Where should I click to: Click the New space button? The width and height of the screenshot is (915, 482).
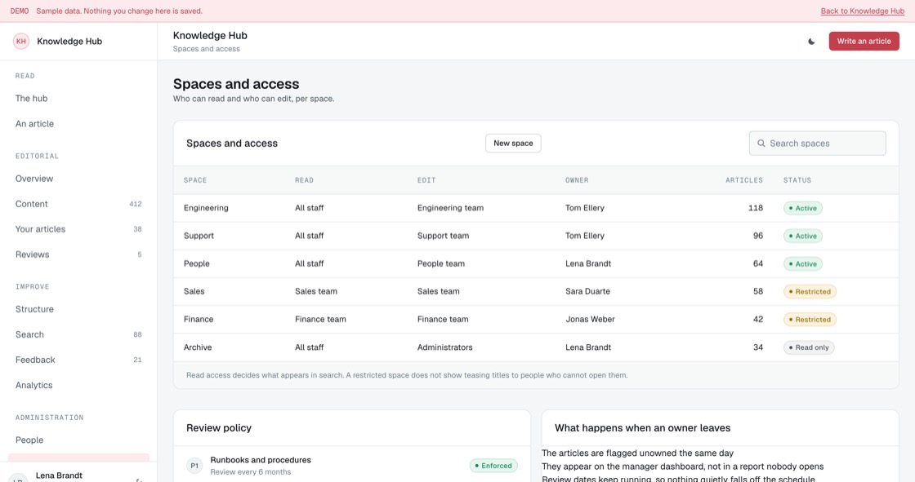pyautogui.click(x=513, y=144)
